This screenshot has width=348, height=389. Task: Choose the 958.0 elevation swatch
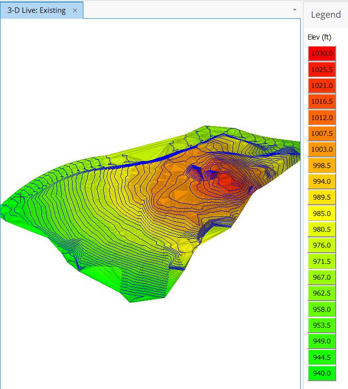point(321,309)
